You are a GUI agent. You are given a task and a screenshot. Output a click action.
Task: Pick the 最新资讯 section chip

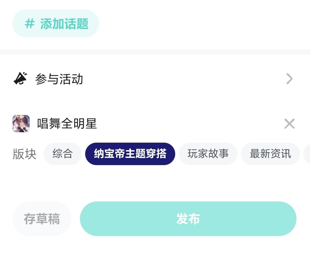click(270, 154)
